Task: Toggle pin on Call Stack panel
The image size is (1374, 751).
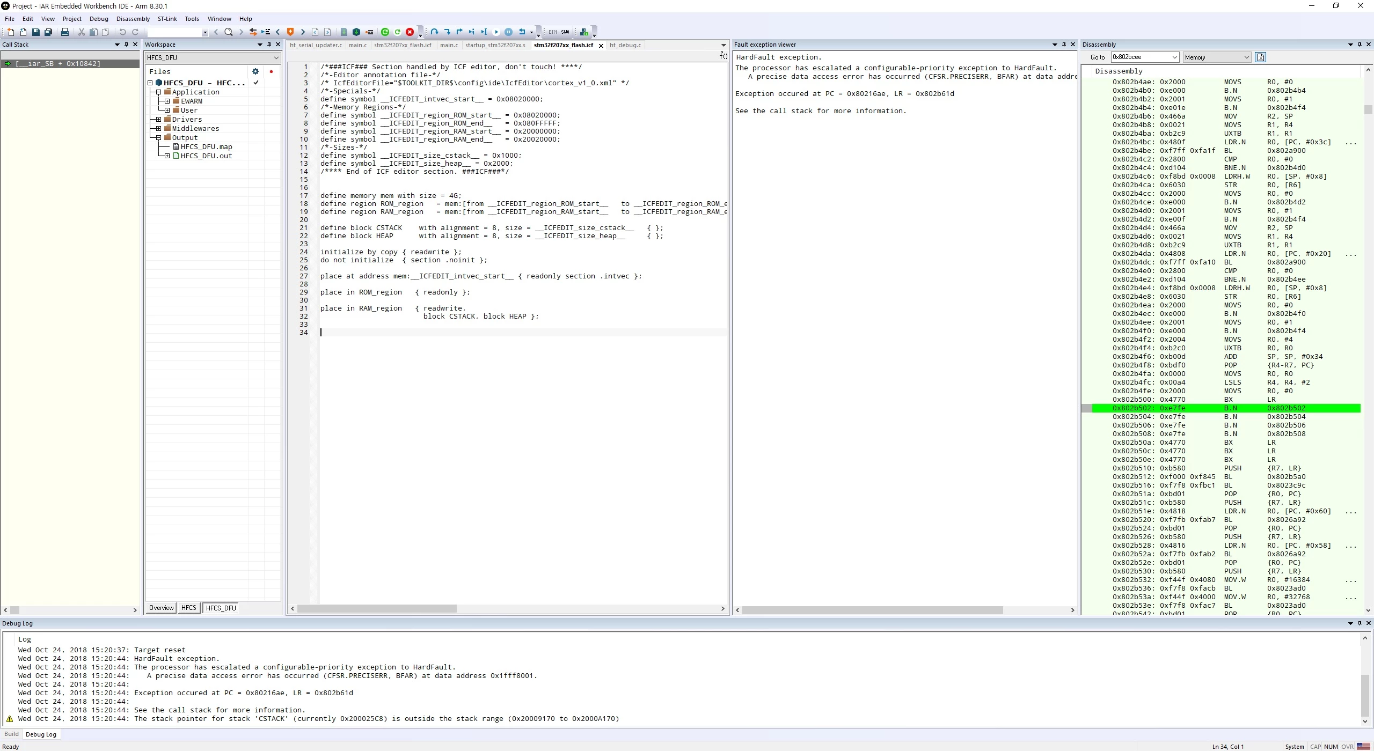Action: click(x=127, y=45)
